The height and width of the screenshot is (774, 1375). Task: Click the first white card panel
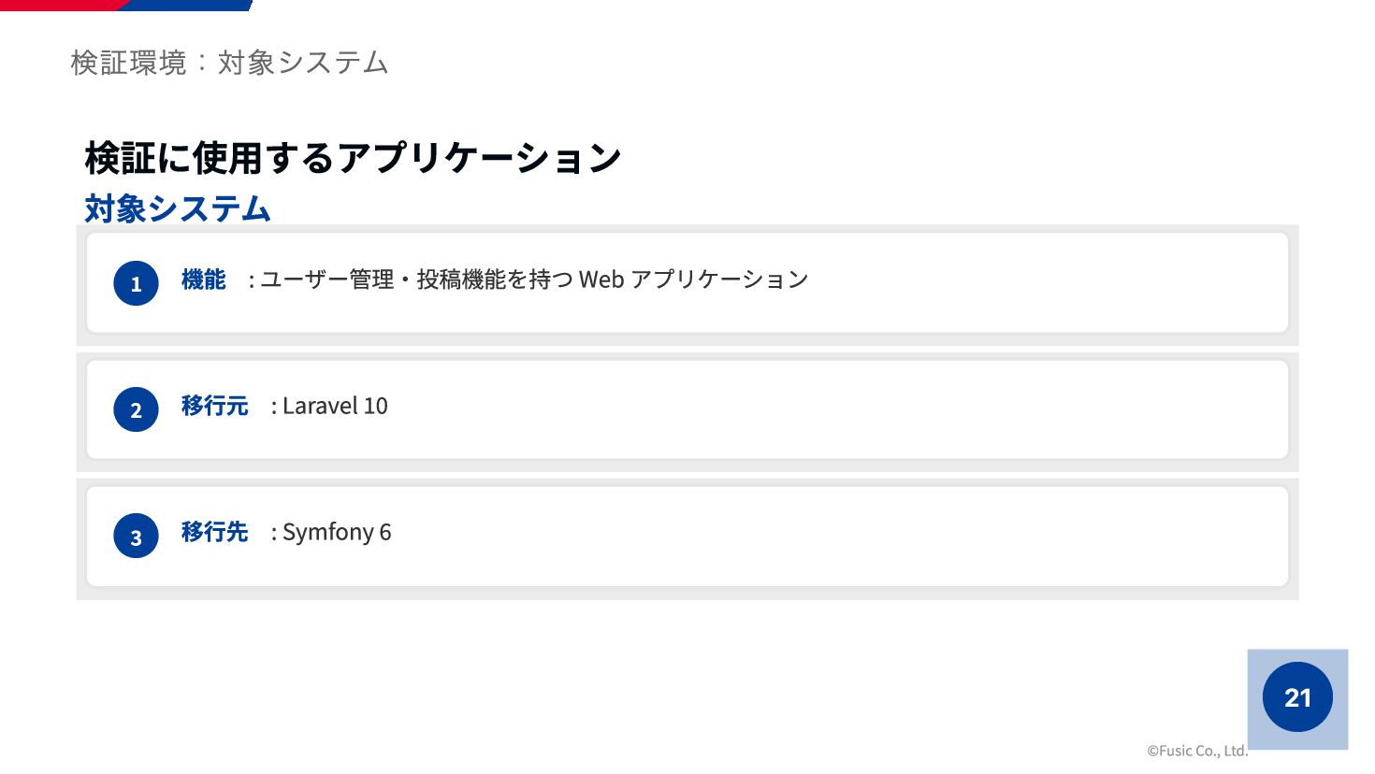pyautogui.click(x=687, y=283)
